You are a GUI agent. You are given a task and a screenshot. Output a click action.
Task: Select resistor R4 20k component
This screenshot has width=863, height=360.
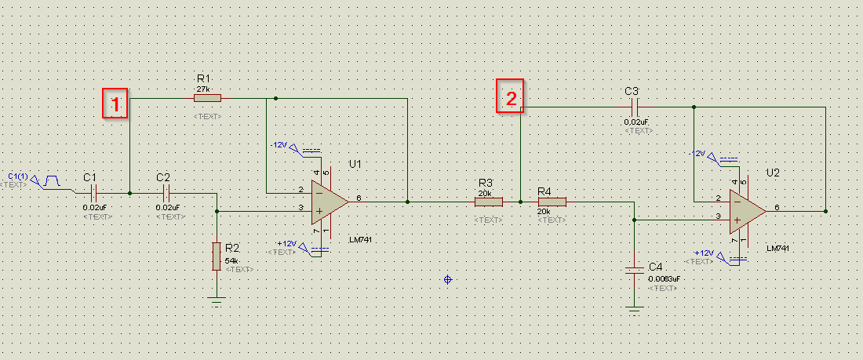(552, 202)
